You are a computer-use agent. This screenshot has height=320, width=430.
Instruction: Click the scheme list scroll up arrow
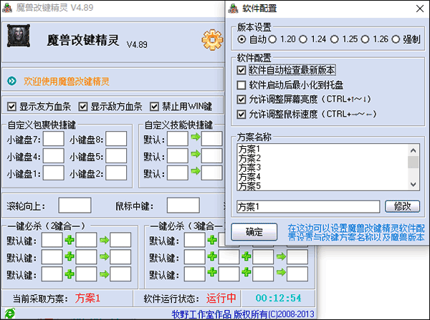pyautogui.click(x=414, y=150)
